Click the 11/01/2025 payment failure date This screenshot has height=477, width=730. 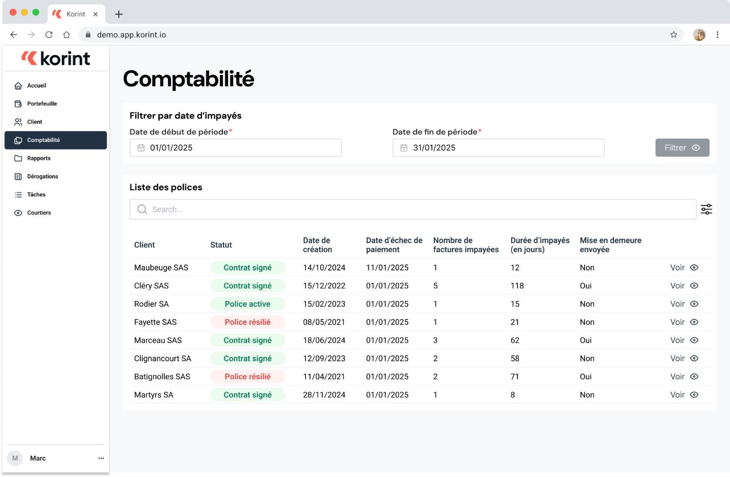[x=387, y=267]
